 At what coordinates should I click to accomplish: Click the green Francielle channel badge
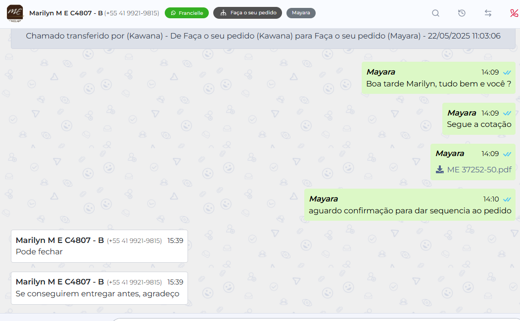[187, 13]
